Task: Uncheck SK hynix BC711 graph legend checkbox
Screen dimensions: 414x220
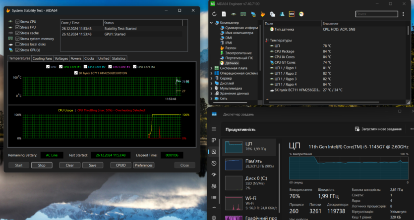Action: click(x=76, y=73)
